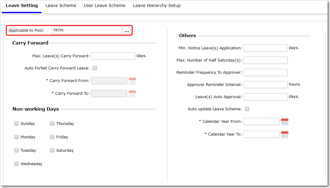Viewport: 330px width, 188px height.
Task: Check the Saturday non-working day box
Action: tap(52, 150)
